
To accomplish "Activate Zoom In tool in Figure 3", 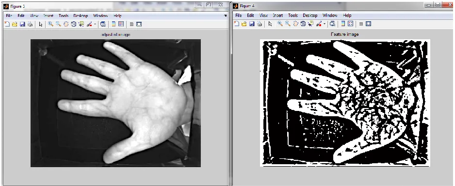I will coord(50,24).
